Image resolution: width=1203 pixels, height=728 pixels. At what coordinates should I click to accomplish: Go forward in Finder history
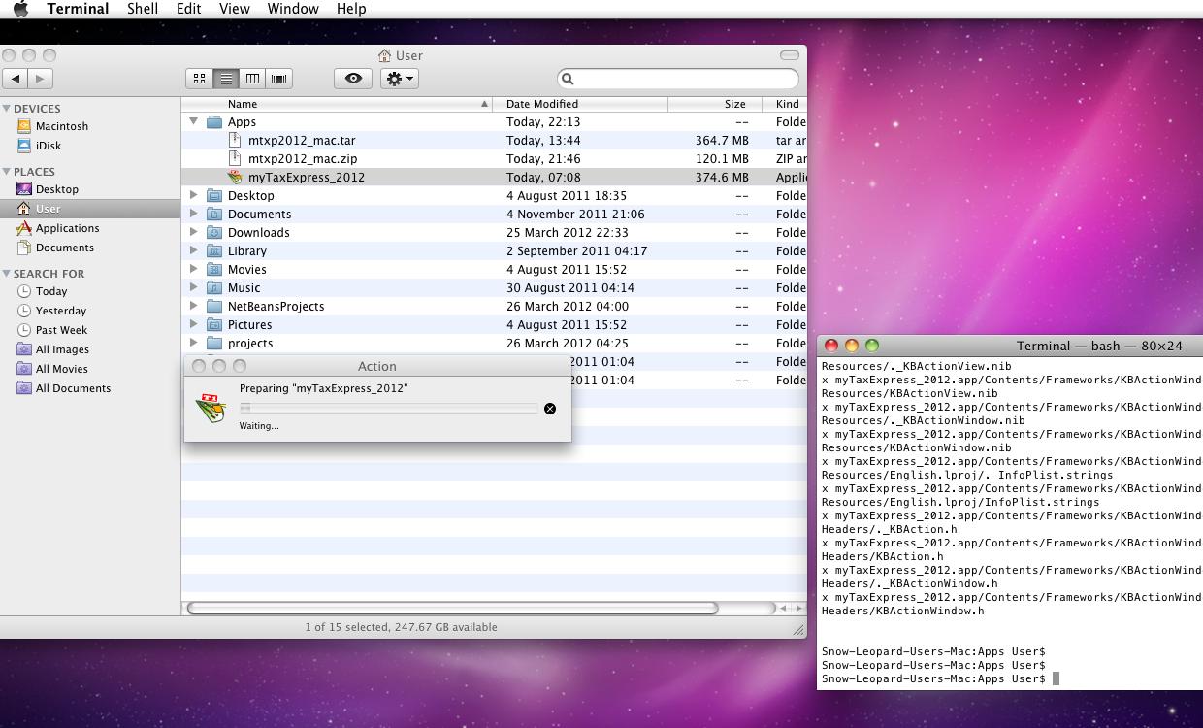(40, 79)
